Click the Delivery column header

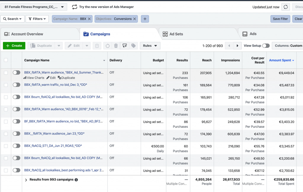tap(116, 60)
